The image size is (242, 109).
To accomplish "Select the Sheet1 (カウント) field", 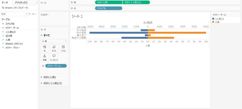I will click(x=14, y=44).
